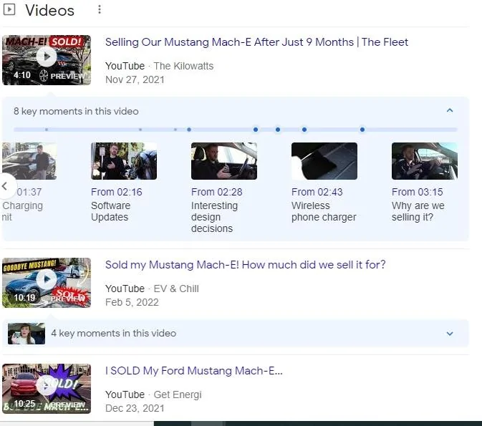
Task: Open the 'Why are we selling it?' thumbnail
Action: (425, 161)
